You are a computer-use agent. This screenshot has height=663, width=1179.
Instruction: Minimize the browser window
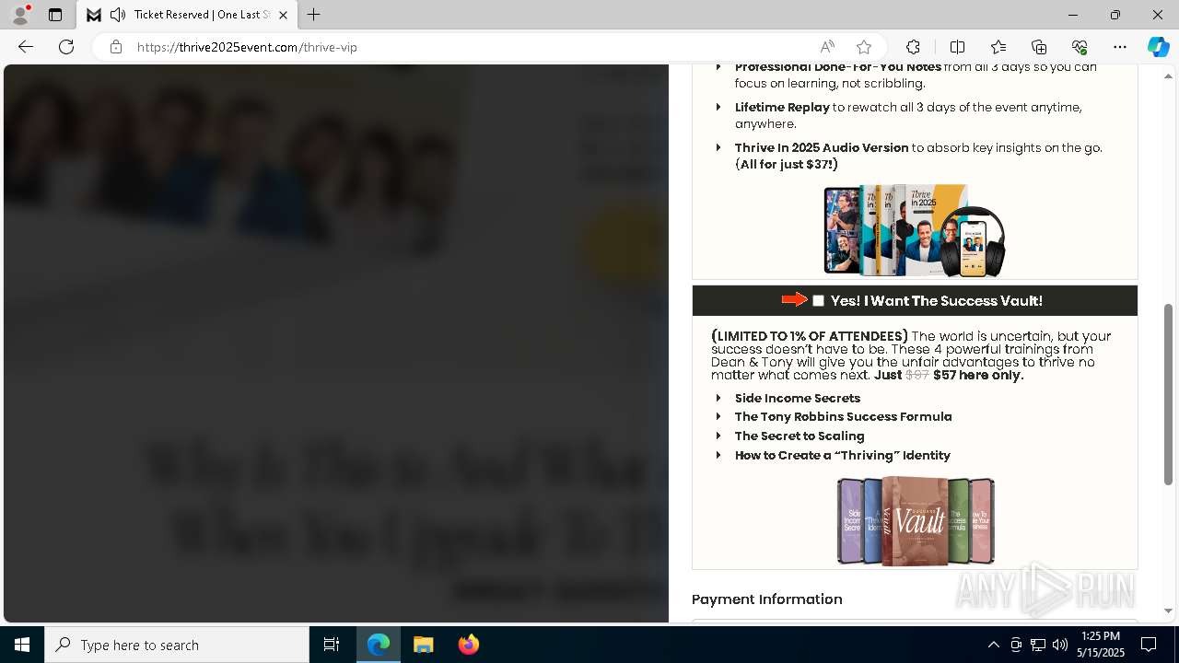point(1073,15)
